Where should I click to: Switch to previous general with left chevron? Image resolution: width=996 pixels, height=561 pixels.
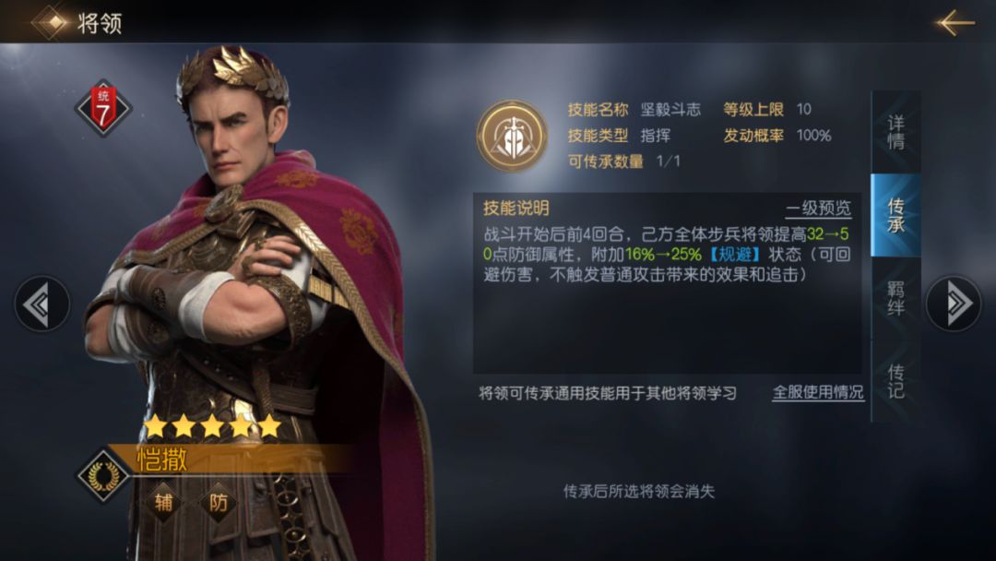41,304
